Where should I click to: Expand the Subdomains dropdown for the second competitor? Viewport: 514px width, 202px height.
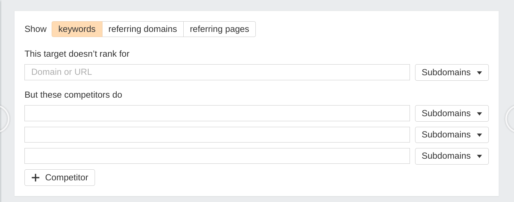click(x=452, y=135)
